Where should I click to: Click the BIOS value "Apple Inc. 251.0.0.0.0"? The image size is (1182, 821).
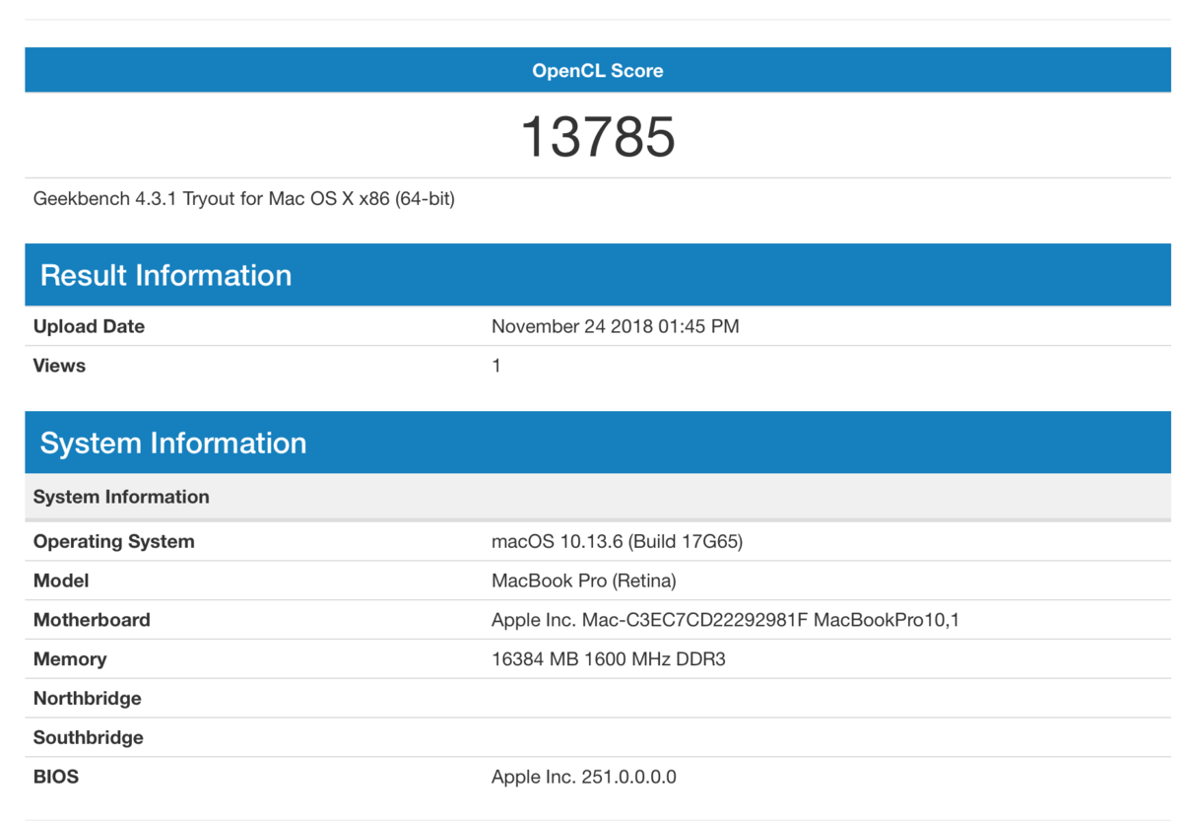584,777
